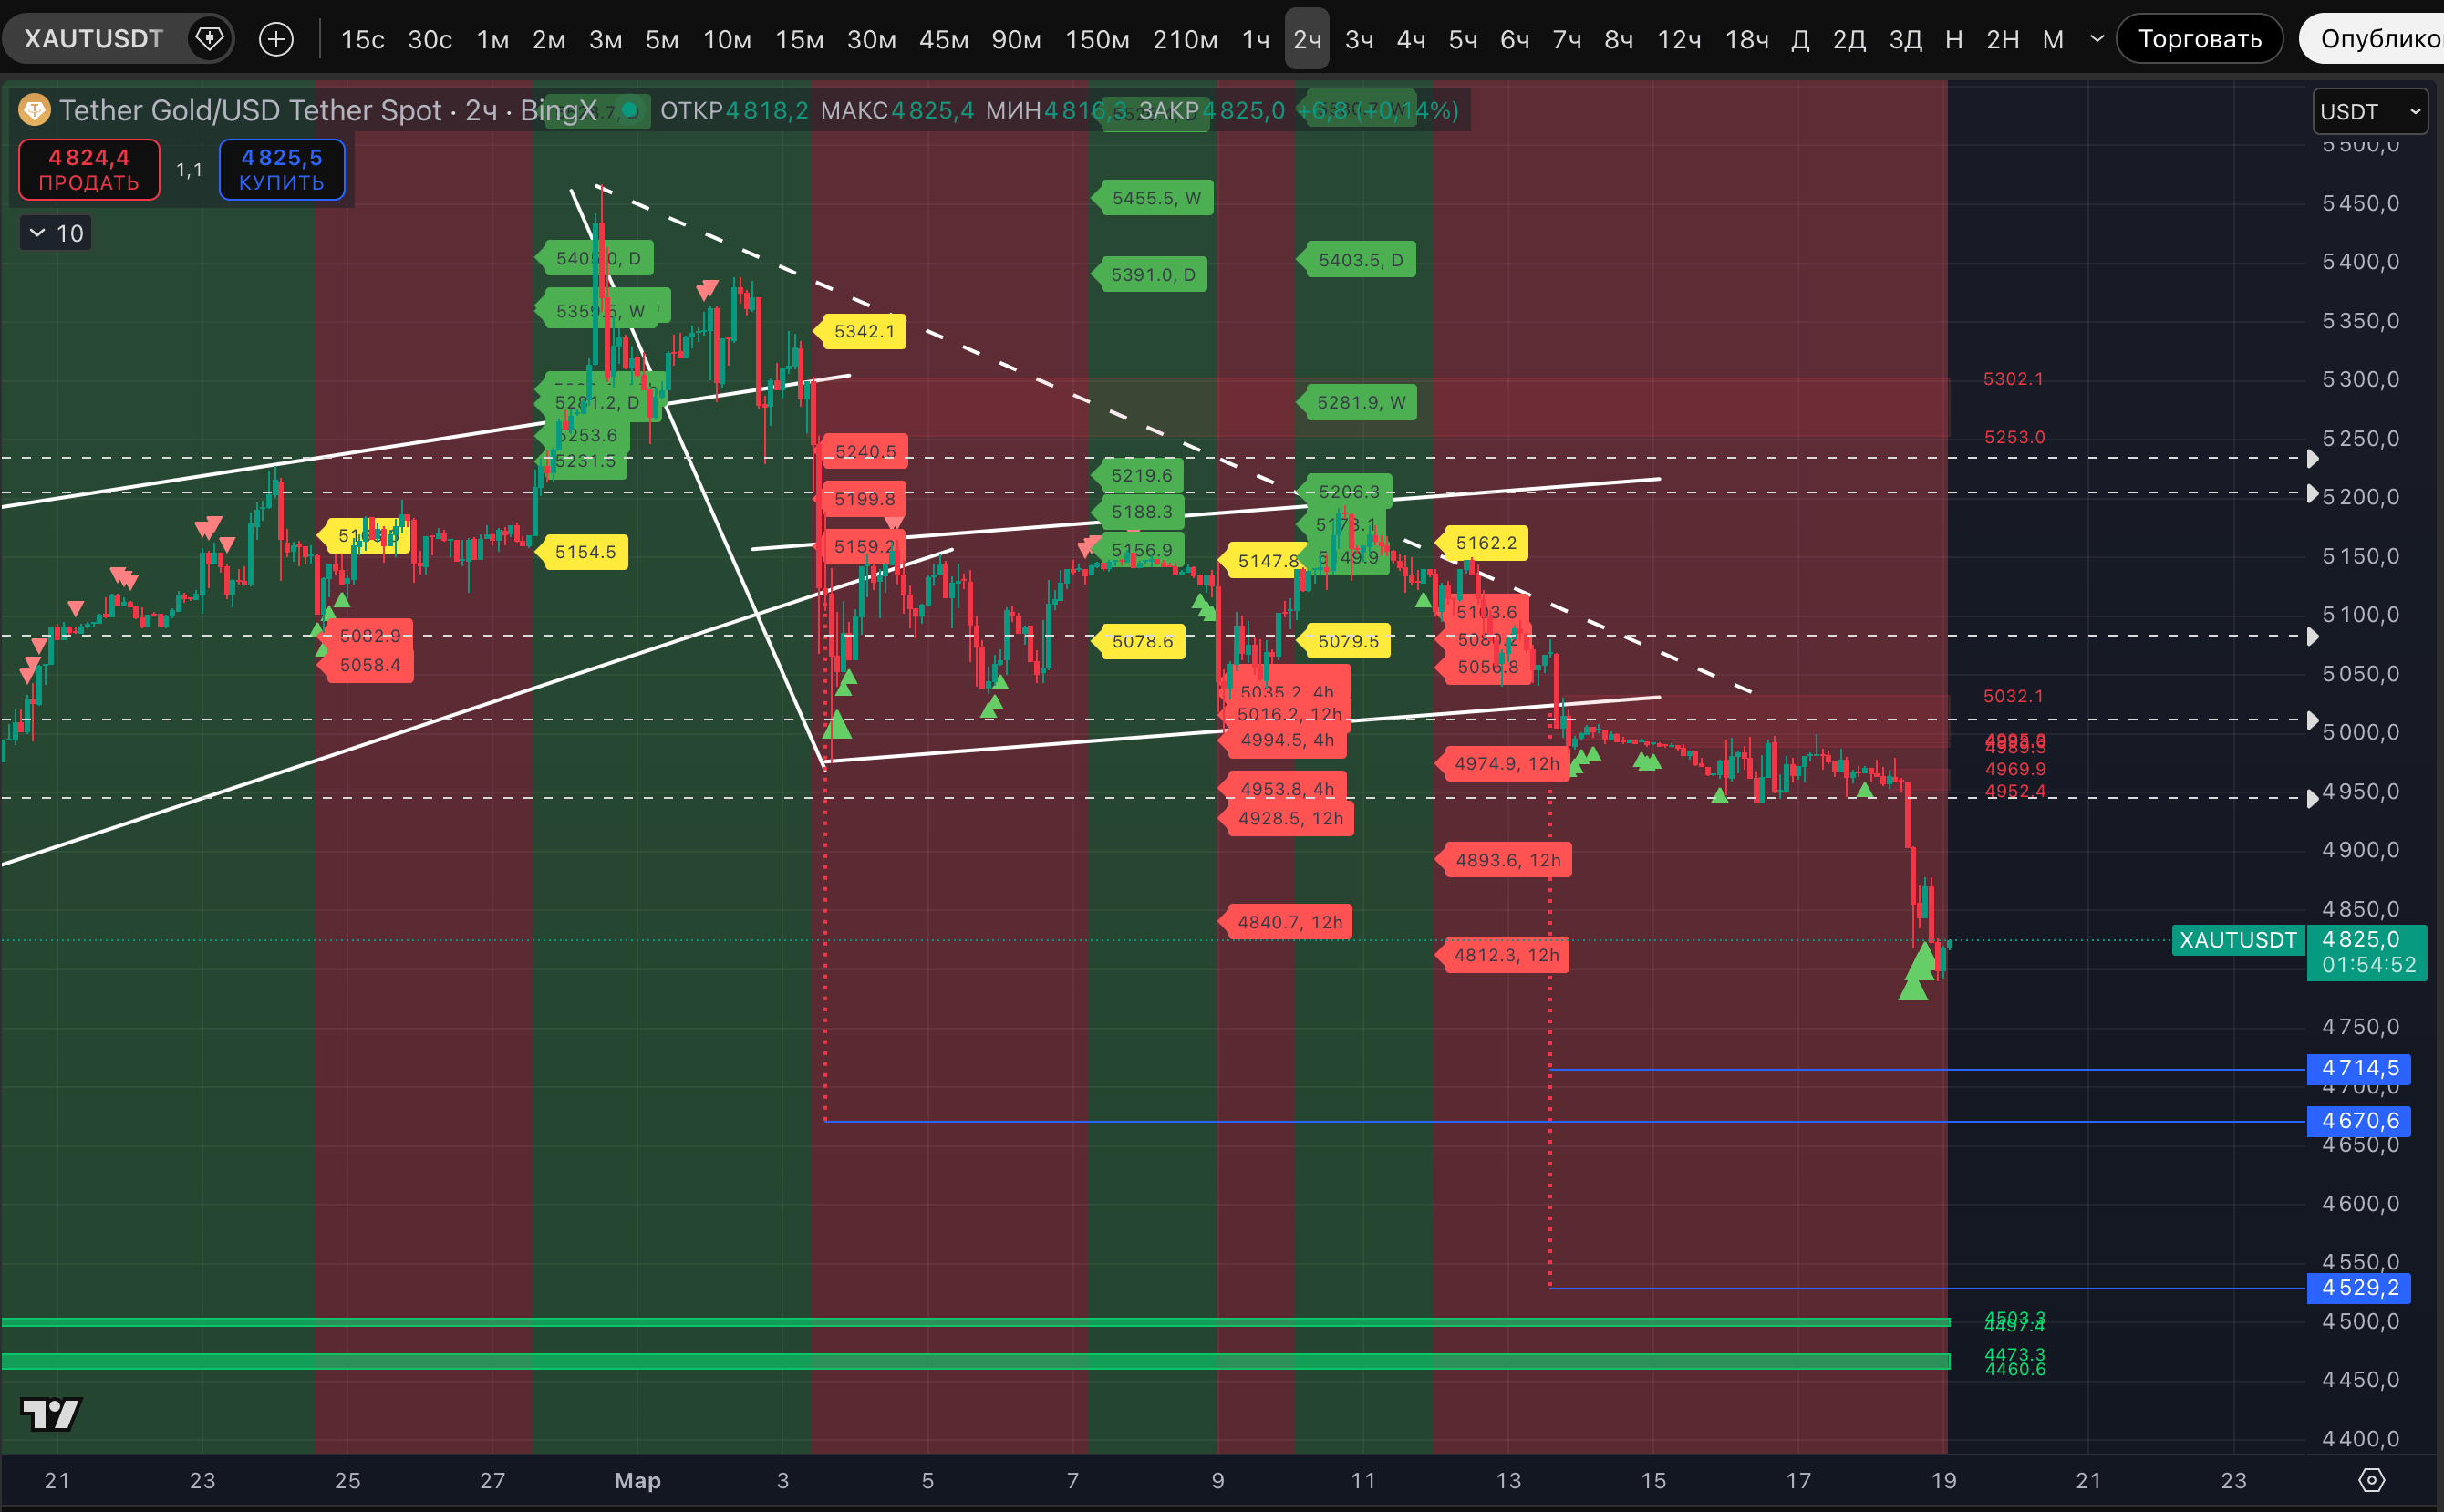Screen dimensions: 2444x1512
Task: Select the 15м timeframe
Action: point(799,39)
